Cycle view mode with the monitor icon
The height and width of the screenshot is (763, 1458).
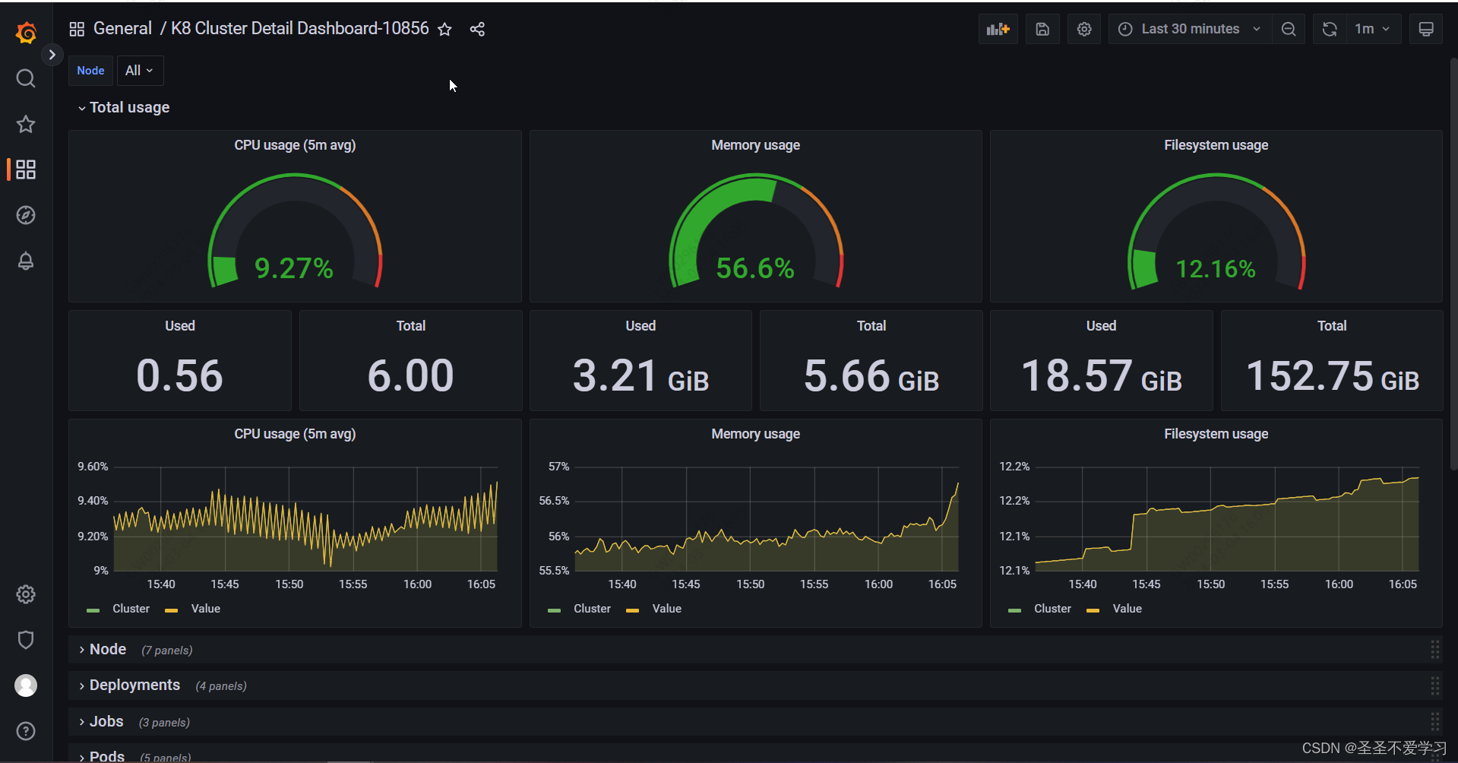[x=1426, y=29]
